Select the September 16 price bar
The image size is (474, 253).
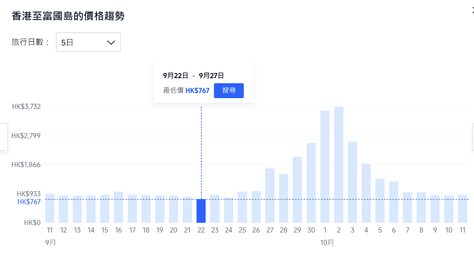click(118, 207)
